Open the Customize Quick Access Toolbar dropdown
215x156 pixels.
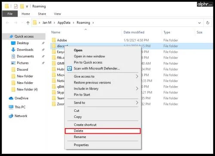coord(27,6)
